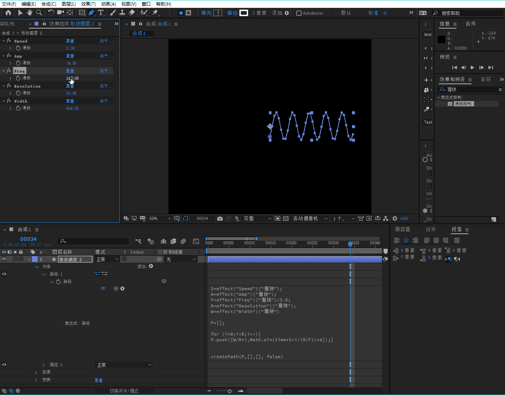
Task: Open the stroke color swatch 描边
Action: tap(244, 13)
